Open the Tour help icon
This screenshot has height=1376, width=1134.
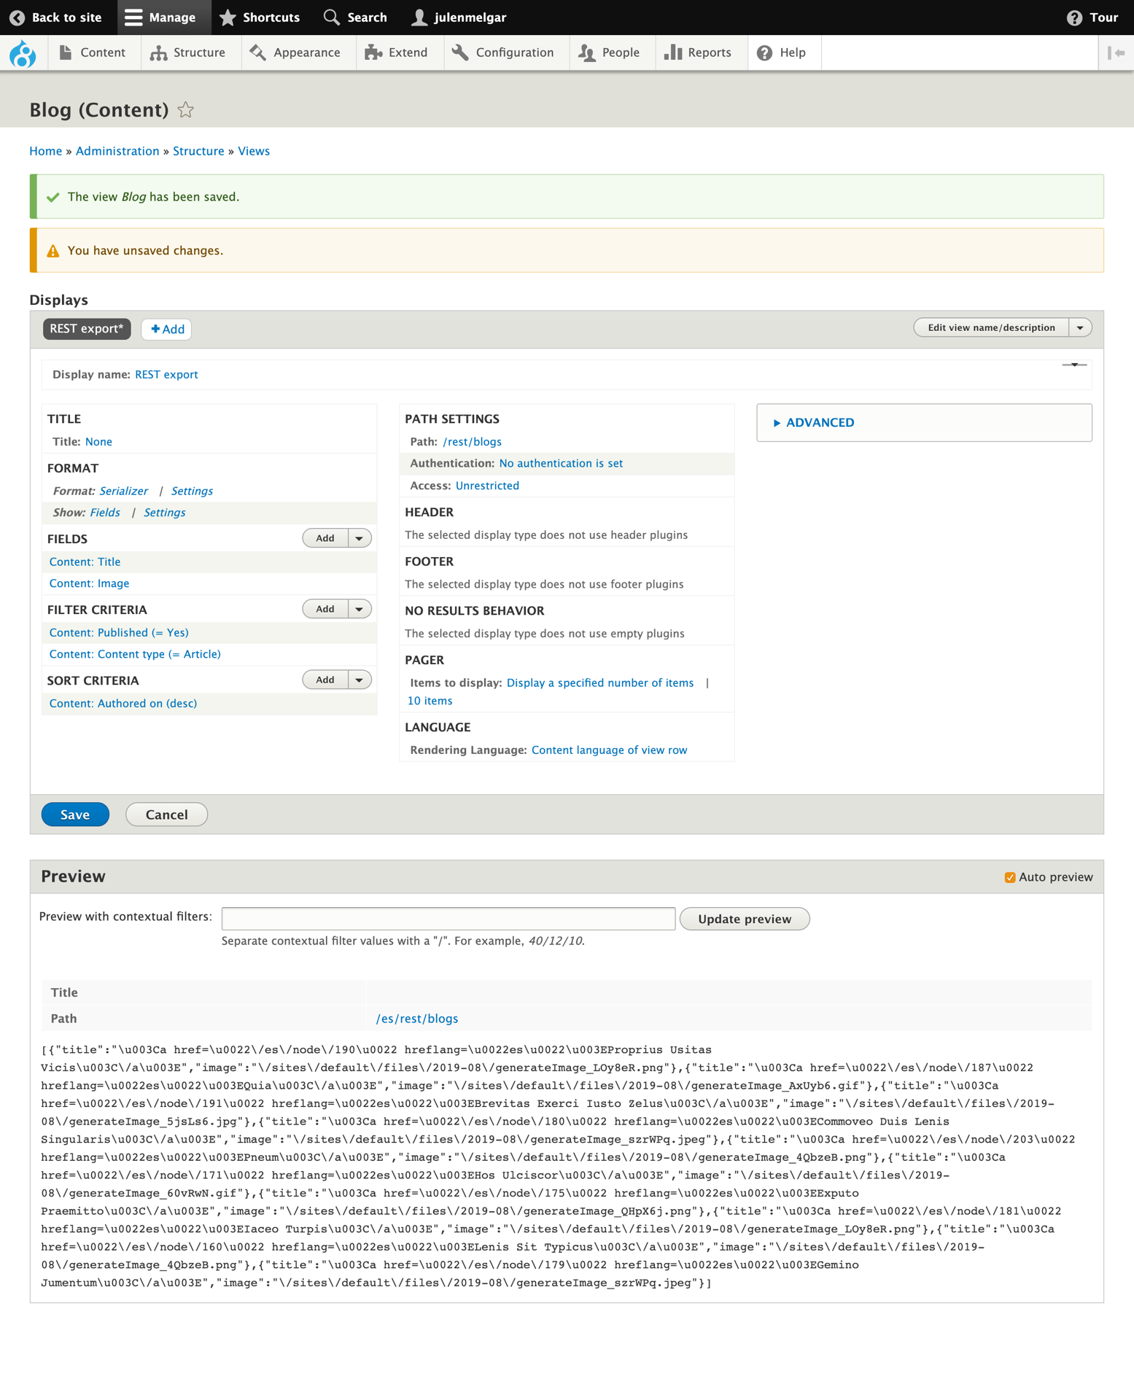(1073, 18)
